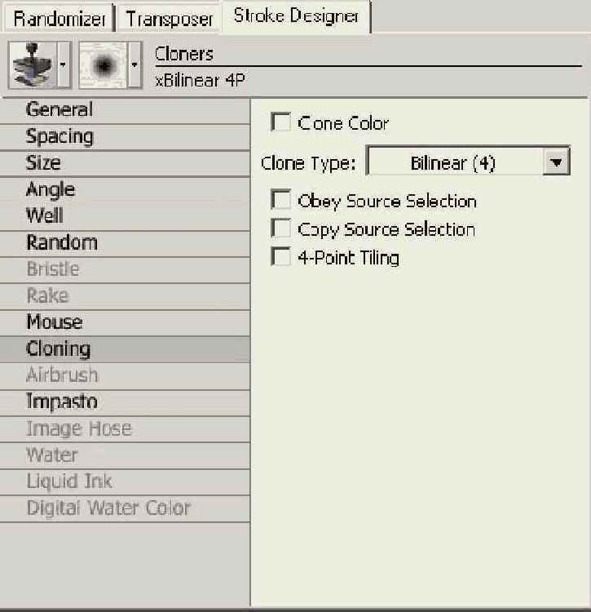This screenshot has width=591, height=612.
Task: Open the brush variant dropdown arrow
Action: click(x=135, y=65)
